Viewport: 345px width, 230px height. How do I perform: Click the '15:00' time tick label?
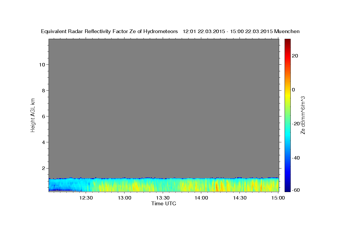(278, 198)
